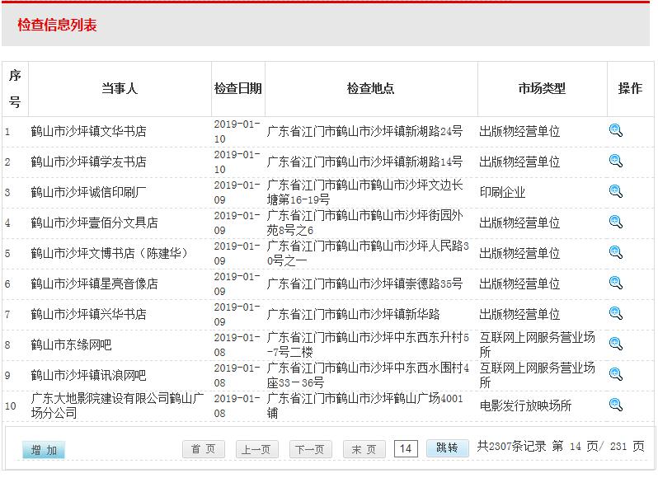Screen dimensions: 658x478
Task: Click magnifier icon for 鹤山市沙坪镇兴华书店
Action: pos(615,313)
